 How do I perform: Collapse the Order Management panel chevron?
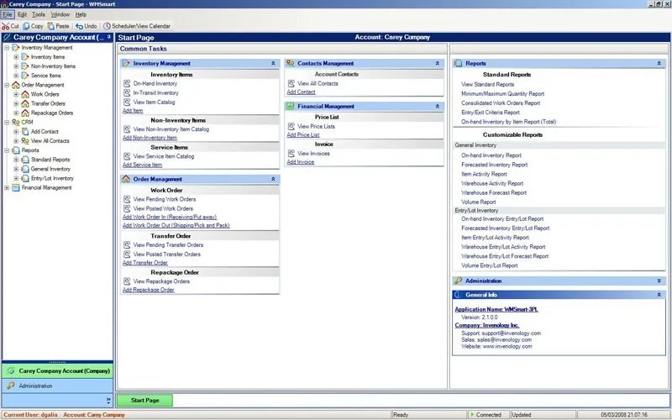pos(273,179)
